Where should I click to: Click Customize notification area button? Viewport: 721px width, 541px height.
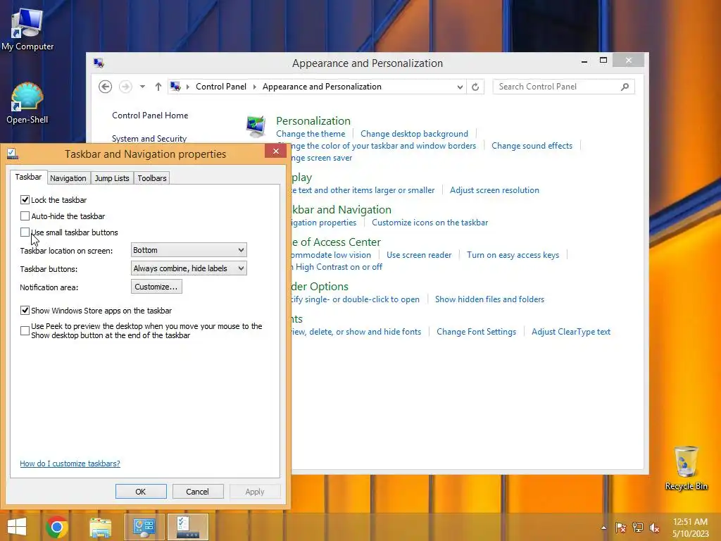click(156, 287)
